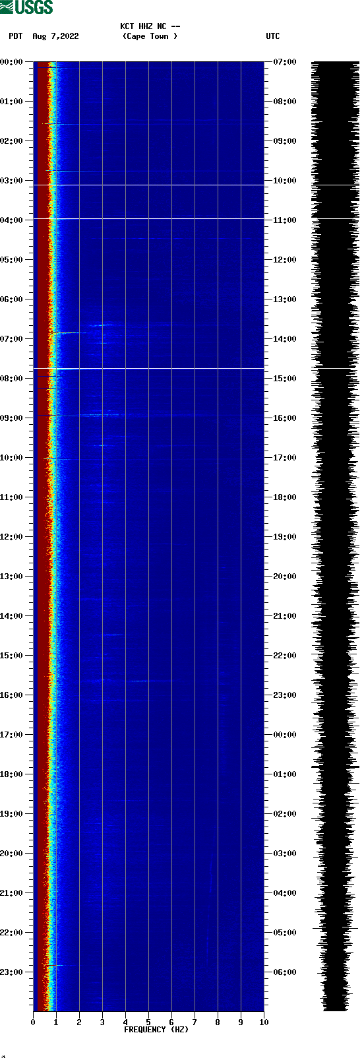
Task: Click the white data gap line just before 04:00 PDT in the spectrogram
Action: pos(148,218)
